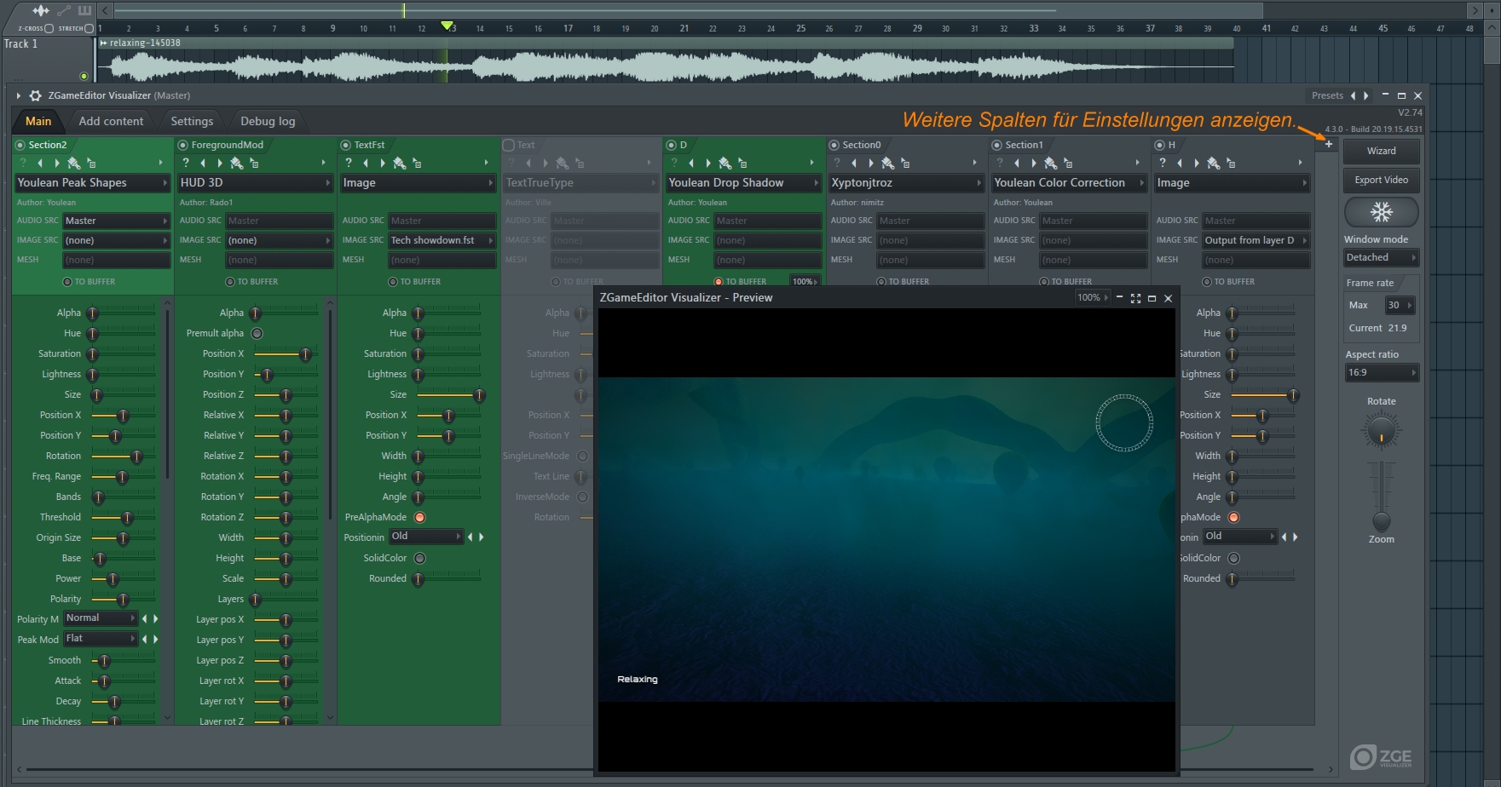Open the Youlean Color Correction effect dropdown
The image size is (1501, 787).
point(1069,183)
